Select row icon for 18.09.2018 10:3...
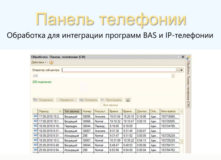This screenshot has width=221, height=160. 36,140
